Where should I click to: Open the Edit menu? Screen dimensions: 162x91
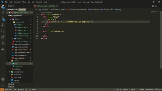[11, 2]
